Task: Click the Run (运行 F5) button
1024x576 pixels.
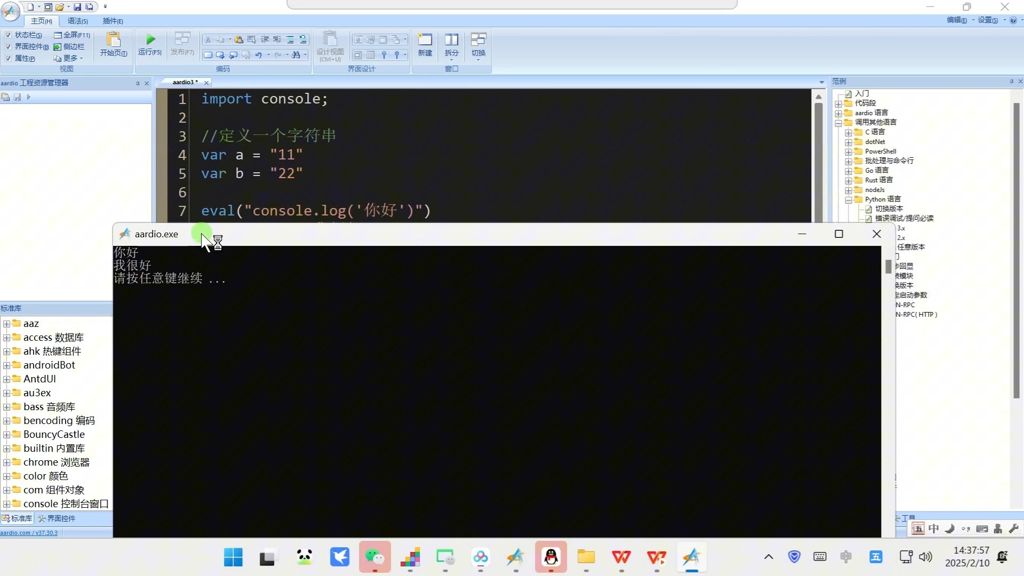Action: click(x=150, y=44)
